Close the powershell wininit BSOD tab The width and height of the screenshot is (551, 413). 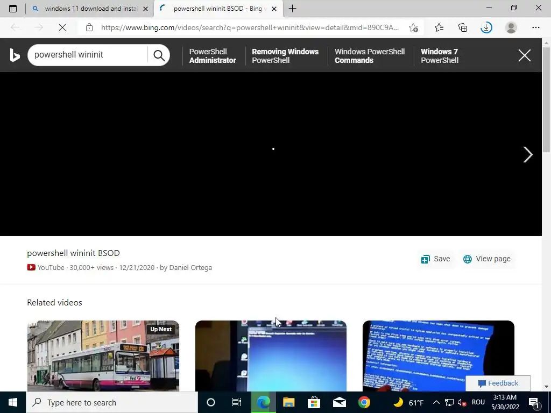click(274, 9)
